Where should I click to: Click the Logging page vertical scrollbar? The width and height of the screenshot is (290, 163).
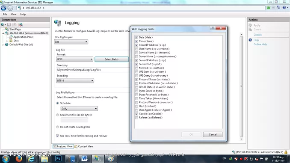click(241, 86)
